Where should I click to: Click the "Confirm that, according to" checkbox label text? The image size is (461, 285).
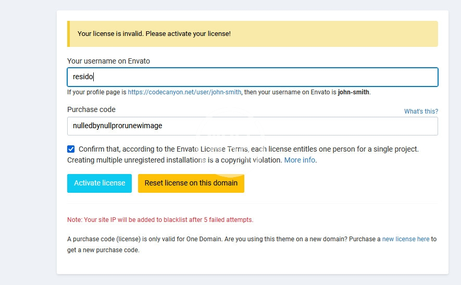(248, 149)
